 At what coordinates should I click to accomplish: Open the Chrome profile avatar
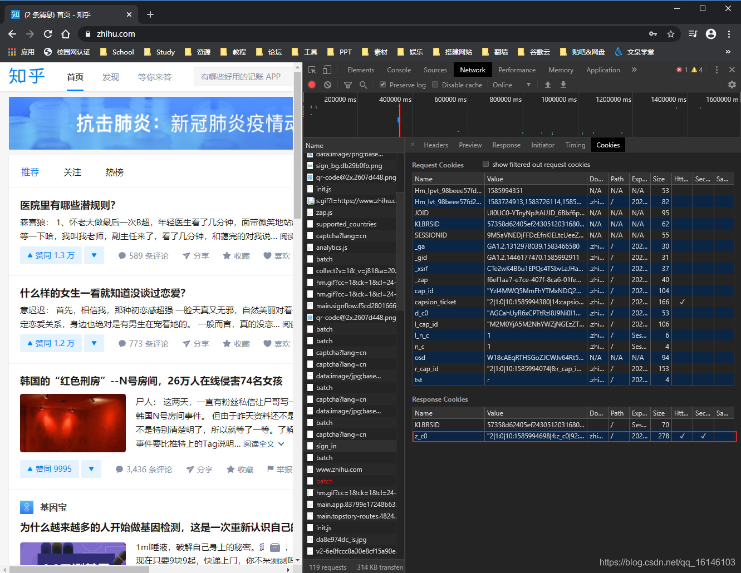tap(711, 34)
